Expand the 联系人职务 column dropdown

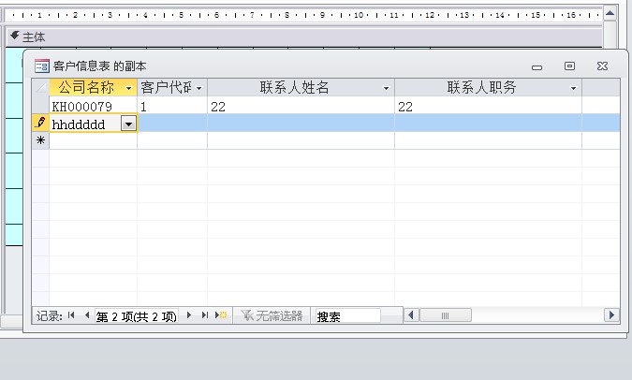pos(574,88)
